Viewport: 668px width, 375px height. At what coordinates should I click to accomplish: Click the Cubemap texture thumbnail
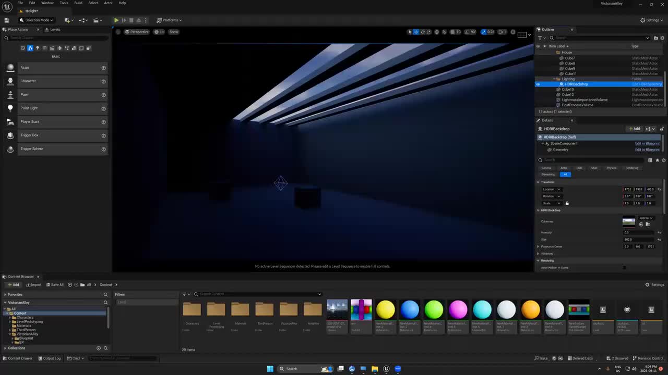pyautogui.click(x=629, y=221)
